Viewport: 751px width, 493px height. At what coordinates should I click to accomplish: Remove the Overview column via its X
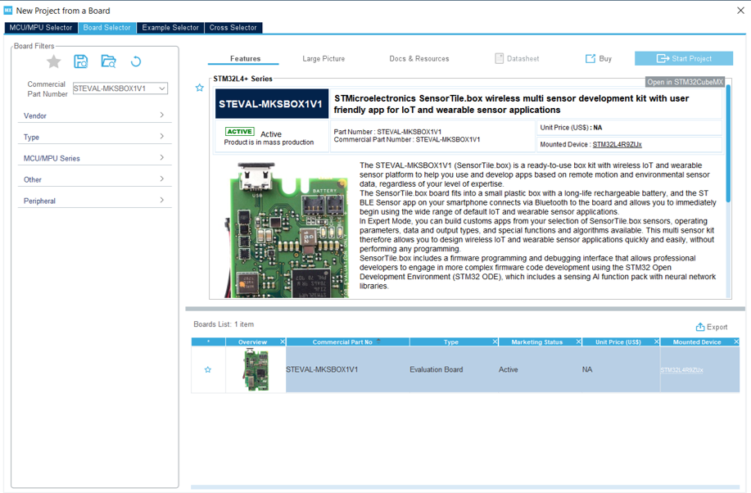pyautogui.click(x=283, y=341)
